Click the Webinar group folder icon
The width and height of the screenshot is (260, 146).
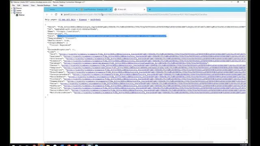pyautogui.click(x=14, y=13)
